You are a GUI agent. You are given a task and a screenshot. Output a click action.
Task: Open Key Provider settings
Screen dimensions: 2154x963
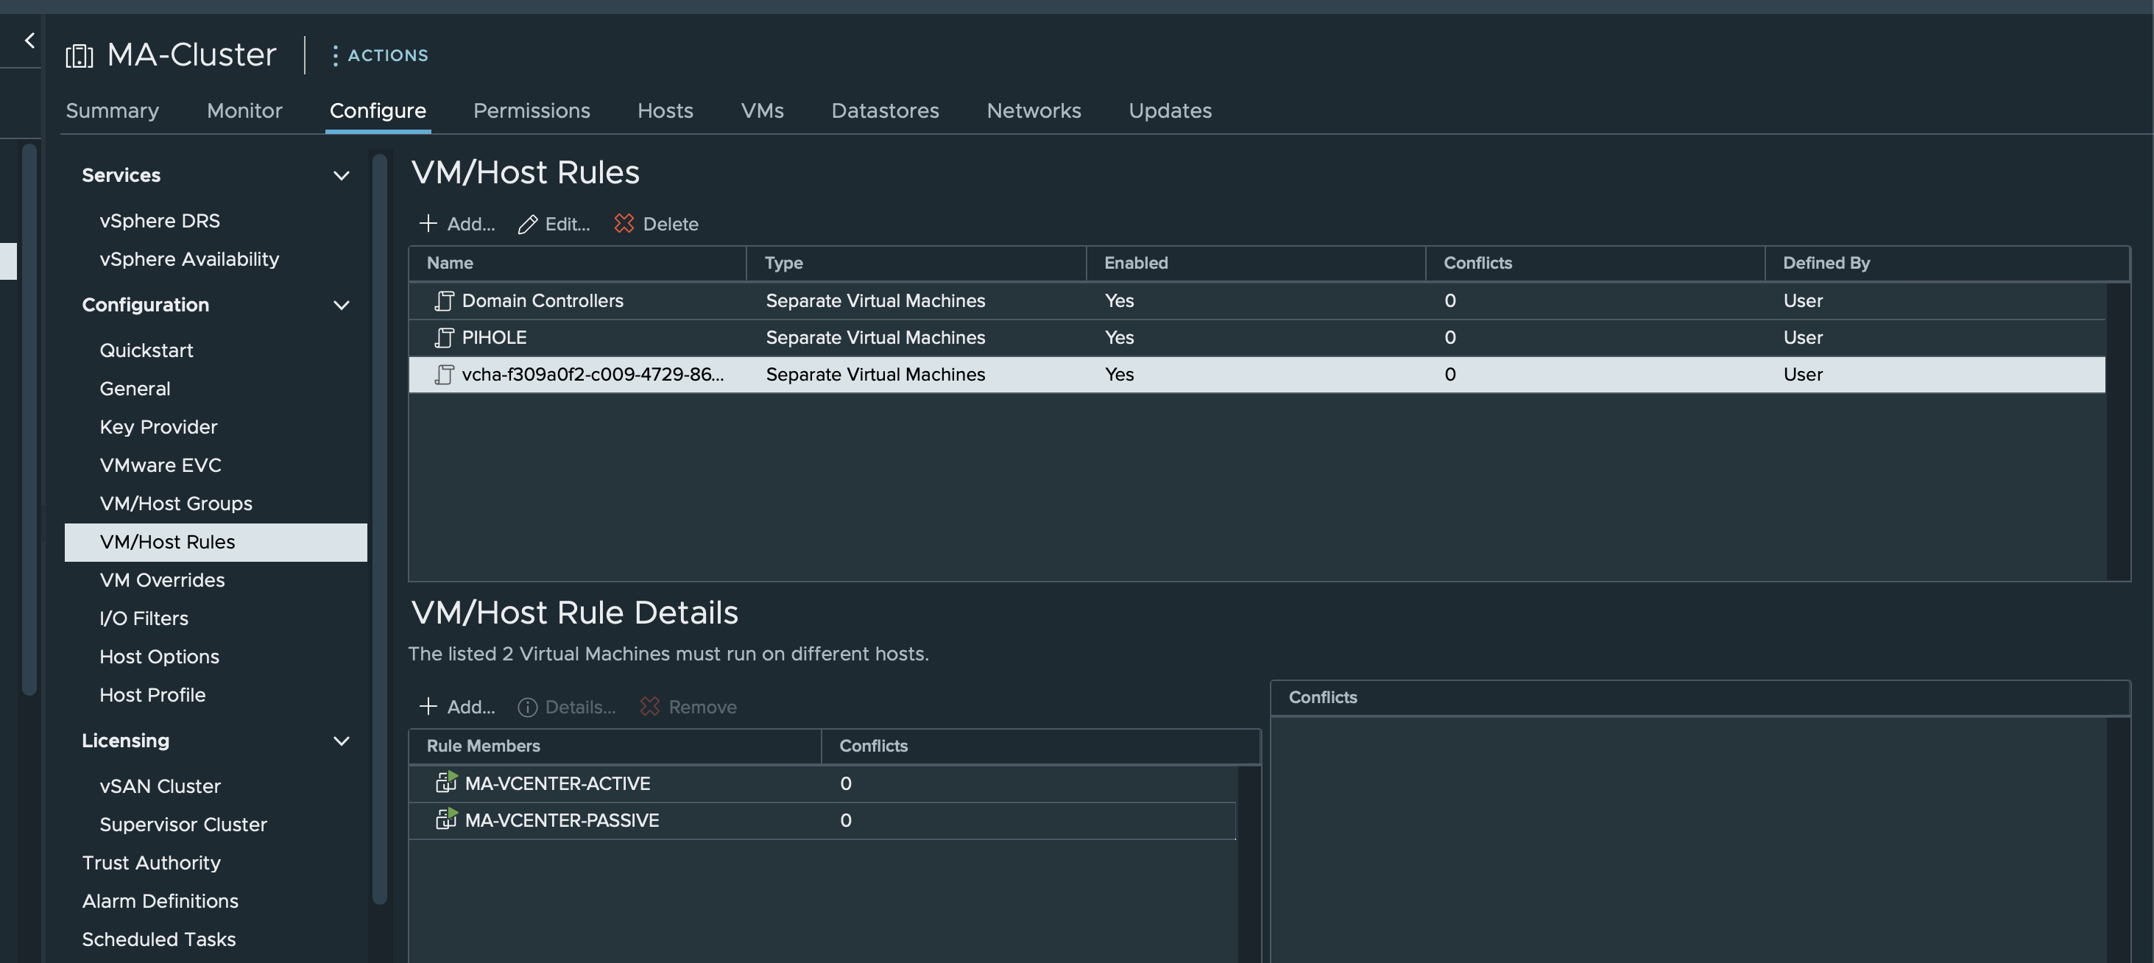pyautogui.click(x=158, y=427)
